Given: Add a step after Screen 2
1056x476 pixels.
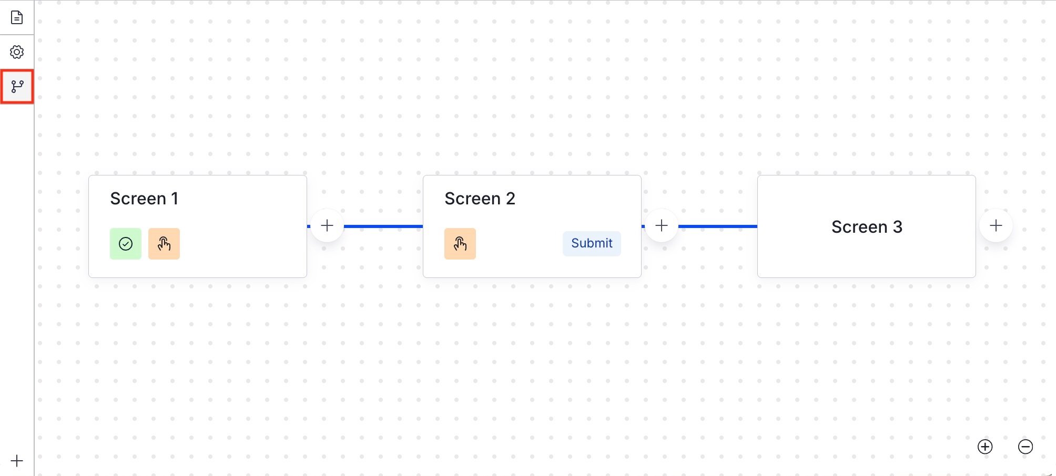Looking at the screenshot, I should [662, 226].
